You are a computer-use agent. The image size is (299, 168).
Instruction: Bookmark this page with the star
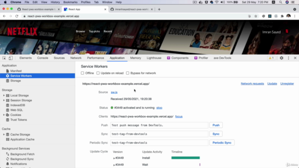pyautogui.click(x=256, y=16)
